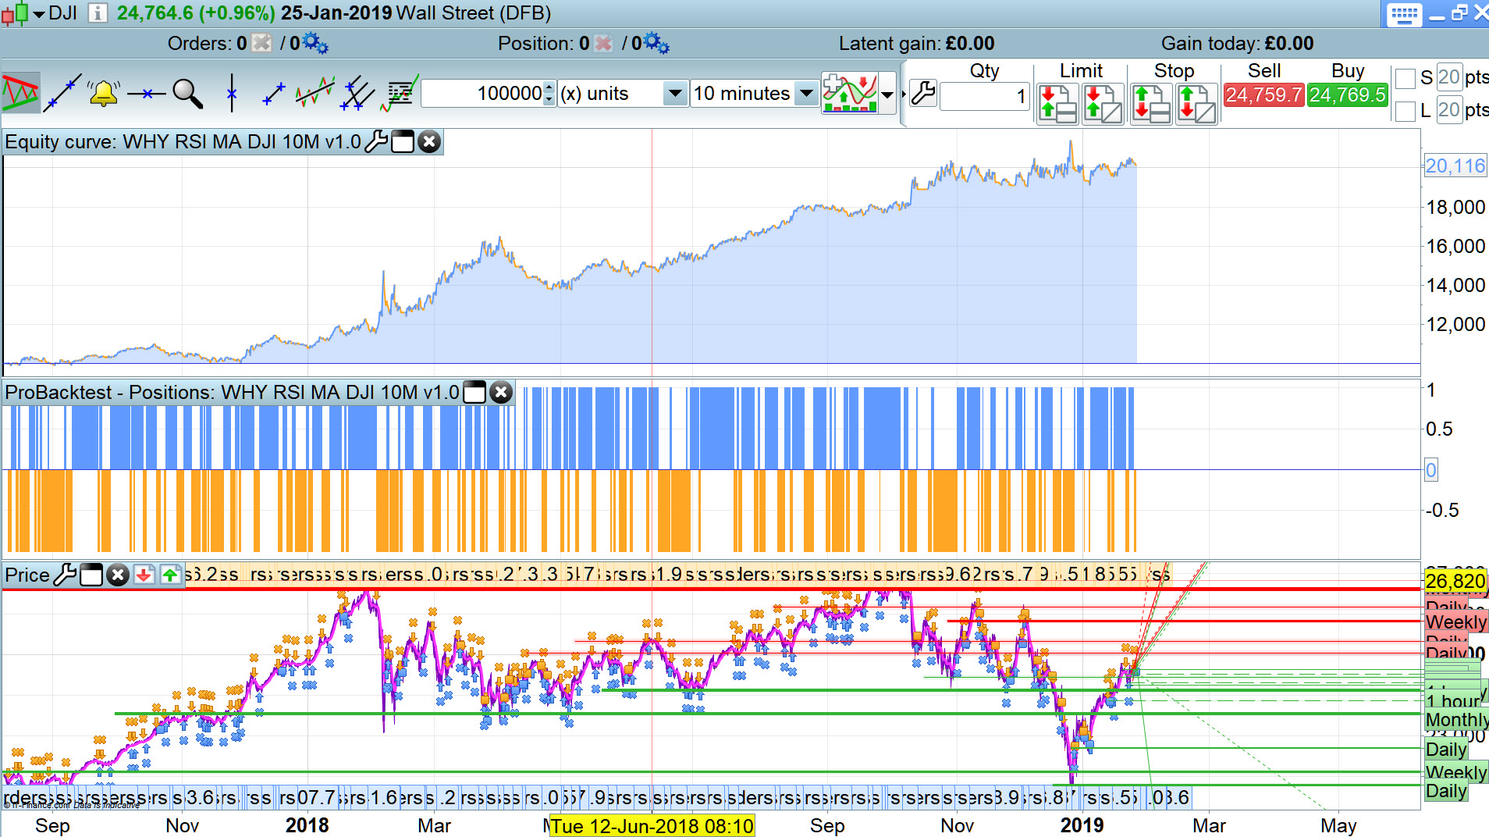1489x837 pixels.
Task: Click the 2019 time axis label
Action: tap(1082, 825)
